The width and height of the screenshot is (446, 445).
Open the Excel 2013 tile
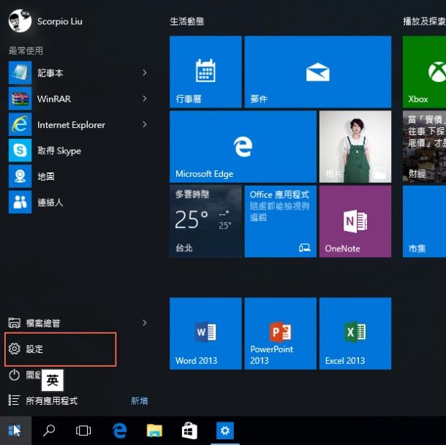coord(355,333)
